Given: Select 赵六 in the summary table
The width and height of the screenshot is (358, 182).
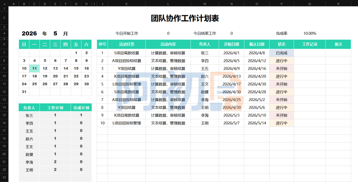Looking at the screenshot, I should 29,139.
